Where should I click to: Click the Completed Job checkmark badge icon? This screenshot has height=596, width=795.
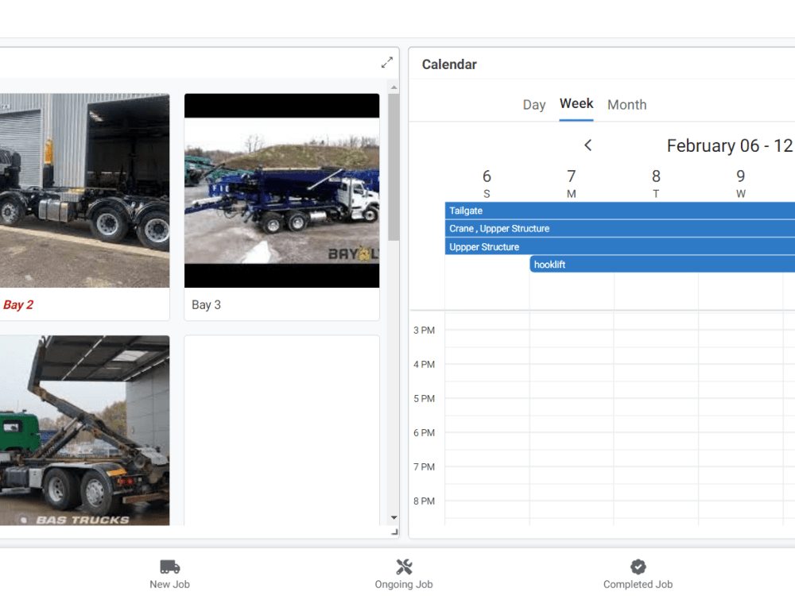(638, 567)
